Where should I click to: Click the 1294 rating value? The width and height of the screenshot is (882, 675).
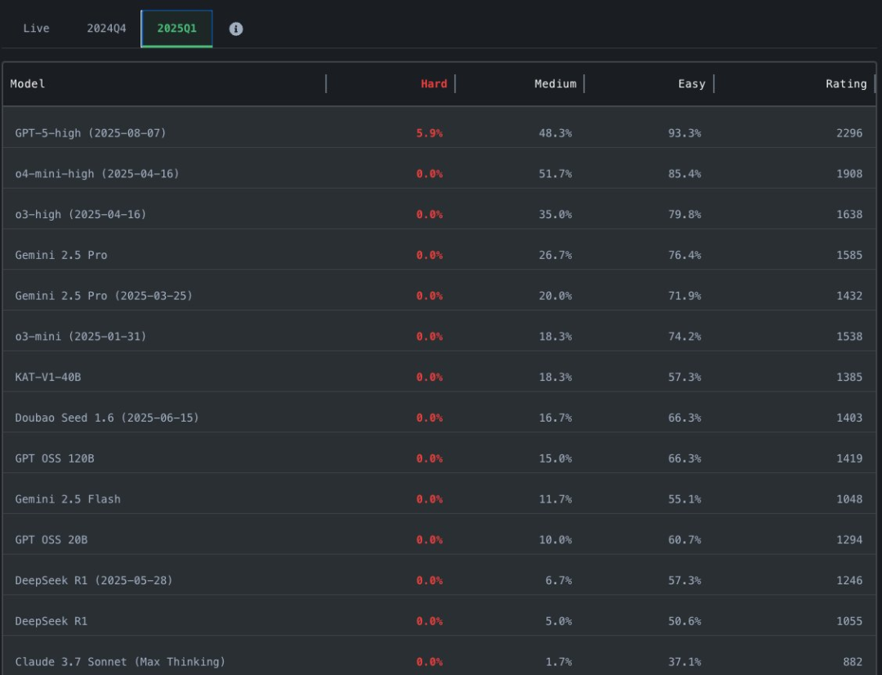point(849,540)
